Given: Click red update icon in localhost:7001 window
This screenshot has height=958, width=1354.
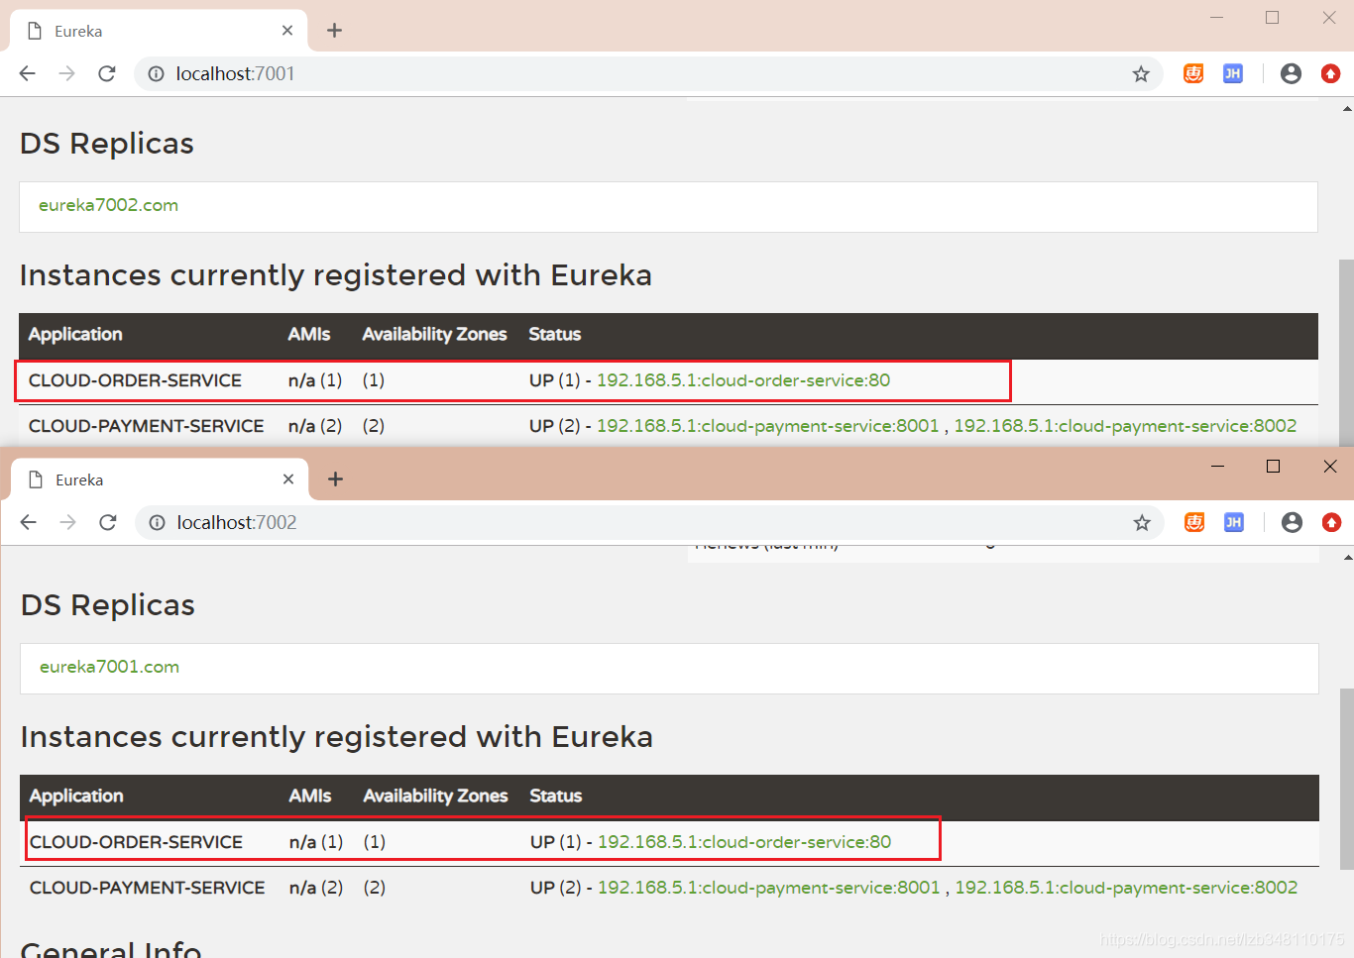Looking at the screenshot, I should [1330, 73].
